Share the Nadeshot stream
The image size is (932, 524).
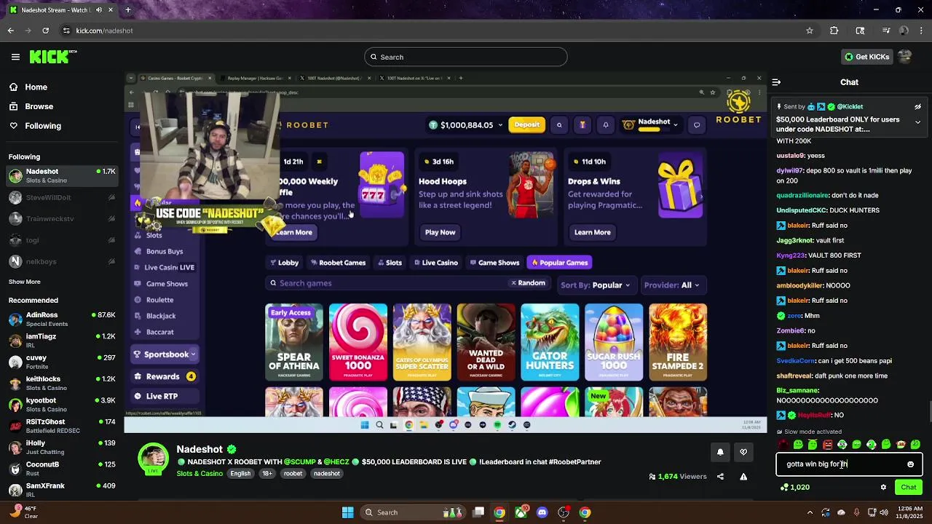coord(720,477)
